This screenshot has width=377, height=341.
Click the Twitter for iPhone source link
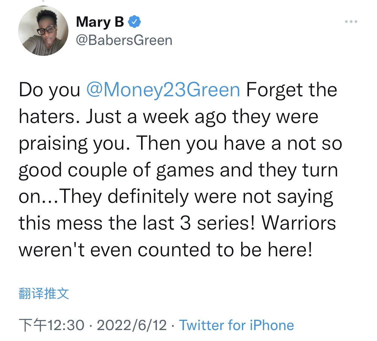pyautogui.click(x=236, y=325)
